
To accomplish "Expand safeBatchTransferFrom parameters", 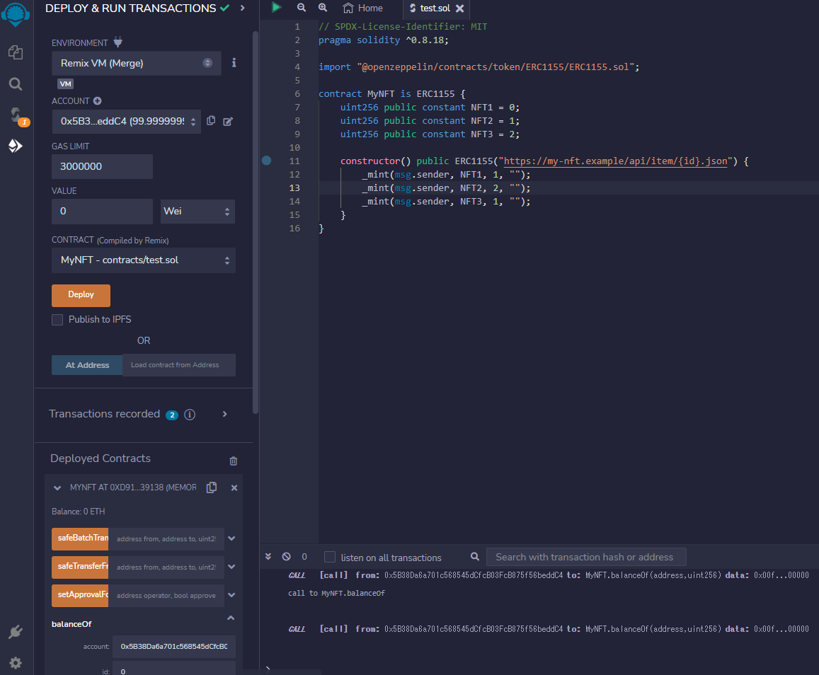I will tap(231, 538).
